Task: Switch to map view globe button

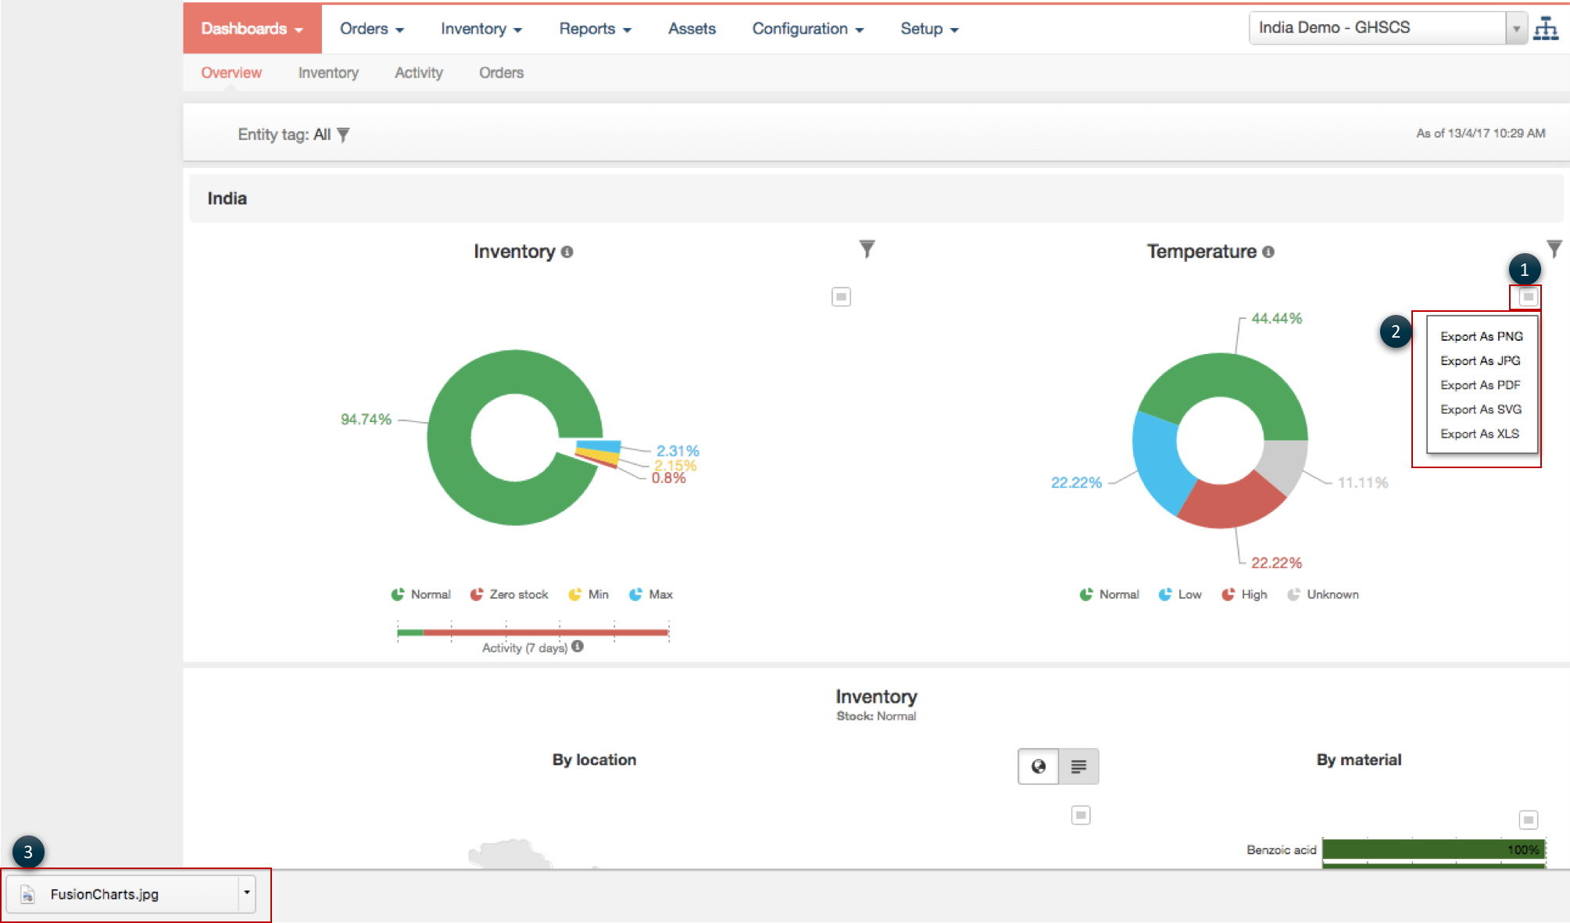Action: pos(1038,767)
